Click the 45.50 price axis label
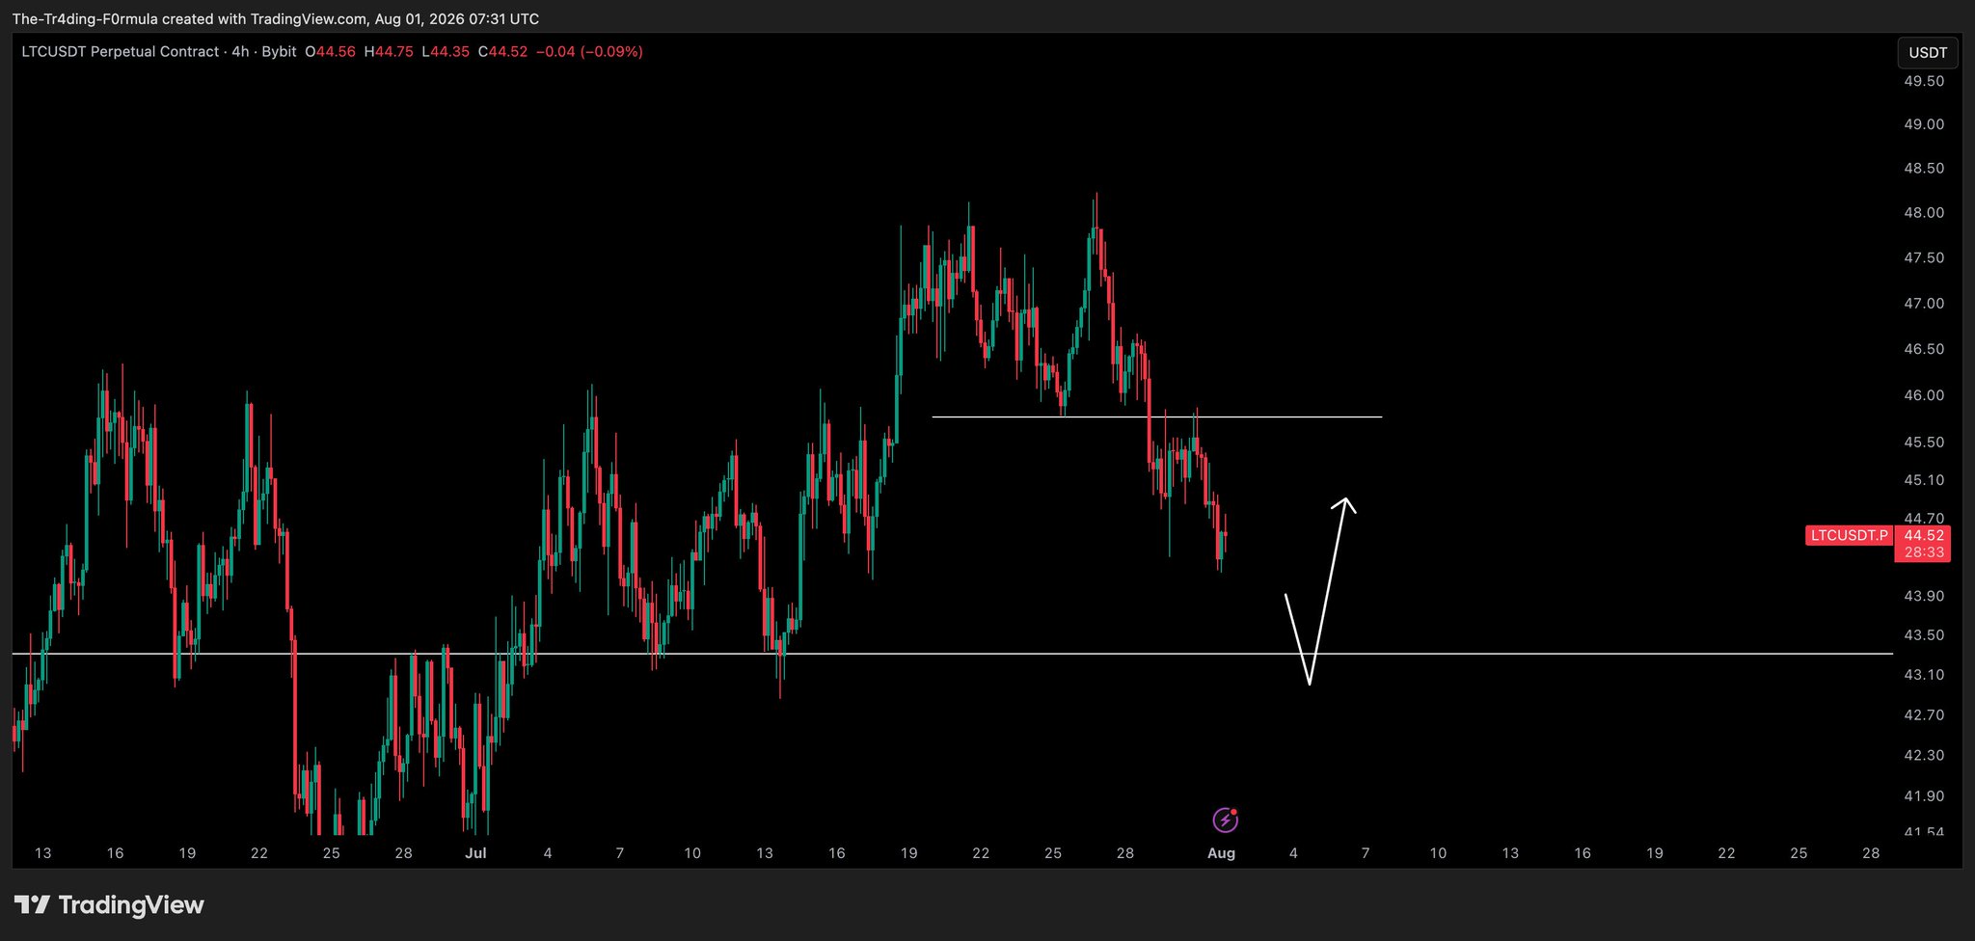1975x941 pixels. 1924,442
